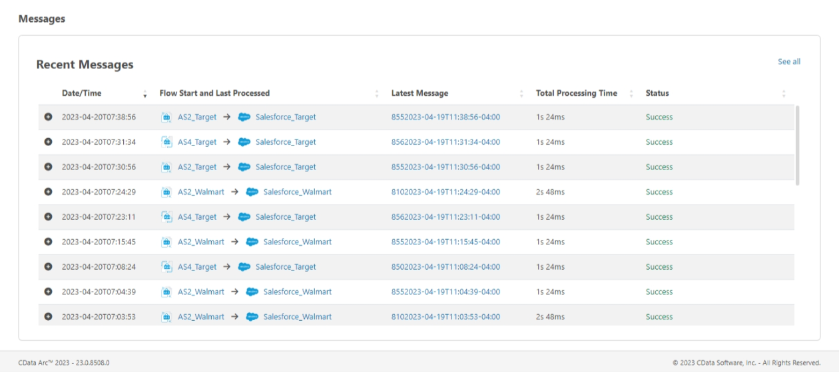This screenshot has height=372, width=839.
Task: Expand the 07:24:29 message row details
Action: pos(48,192)
